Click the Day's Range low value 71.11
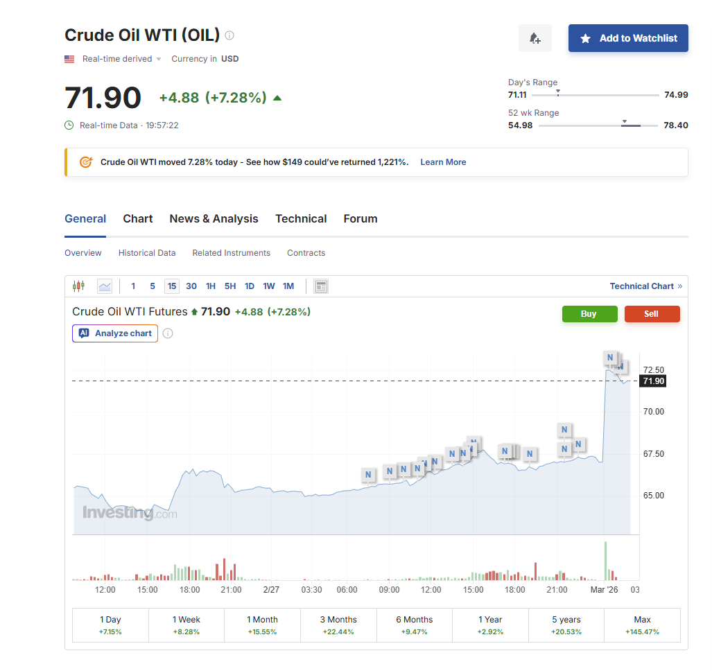The width and height of the screenshot is (712, 671). [x=517, y=95]
